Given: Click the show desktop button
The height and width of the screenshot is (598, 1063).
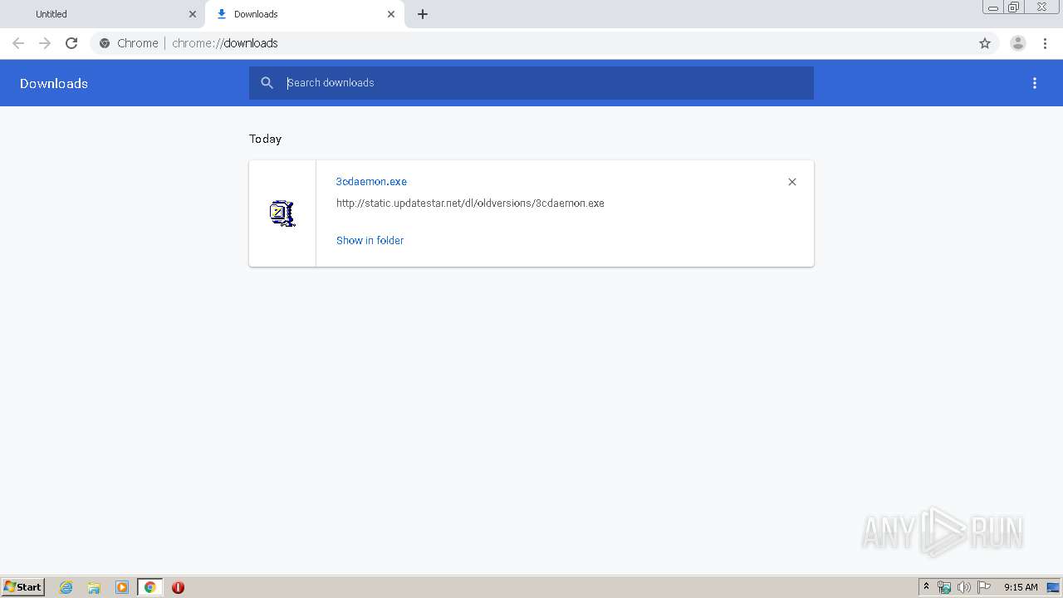Looking at the screenshot, I should tap(1053, 587).
